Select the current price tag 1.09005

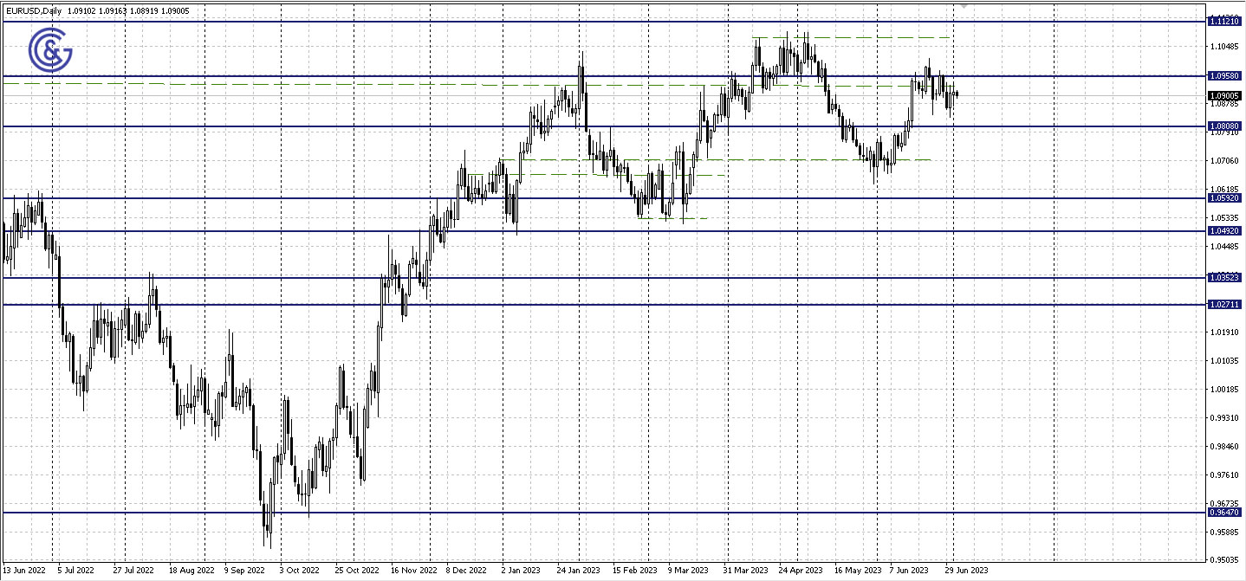[1226, 95]
